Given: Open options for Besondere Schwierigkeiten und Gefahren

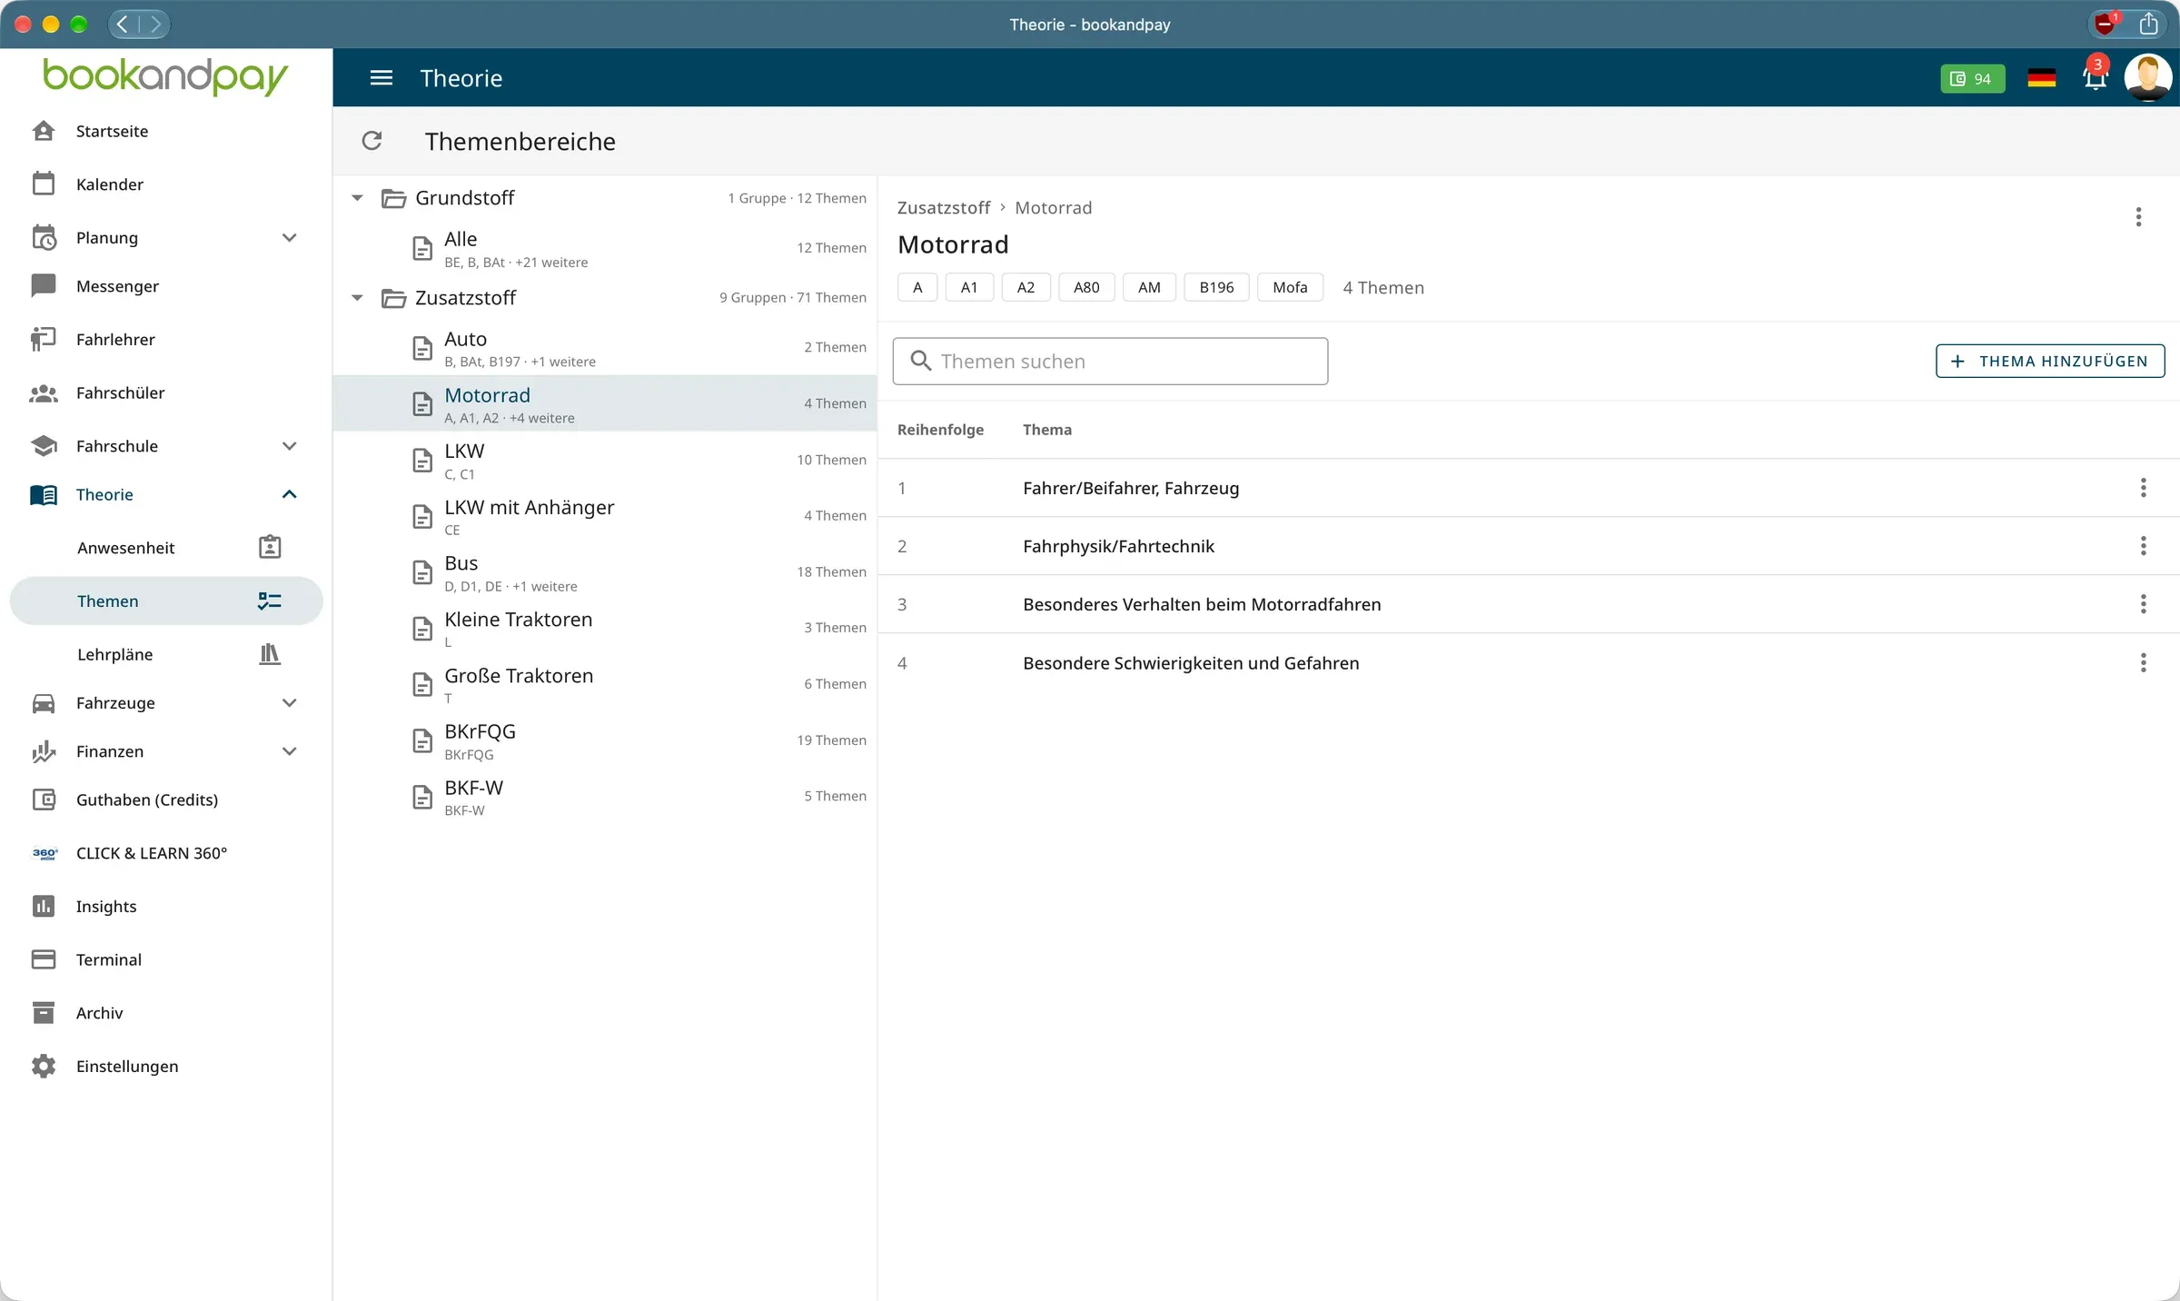Looking at the screenshot, I should pyautogui.click(x=2143, y=663).
